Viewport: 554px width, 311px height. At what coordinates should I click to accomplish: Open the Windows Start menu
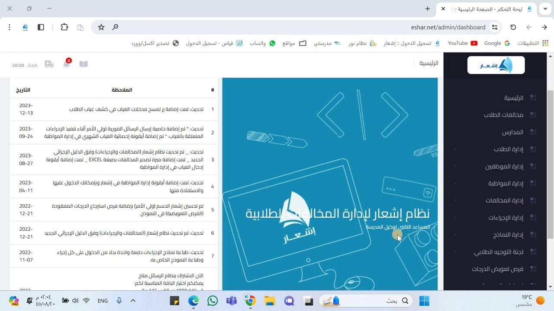pyautogui.click(x=424, y=301)
